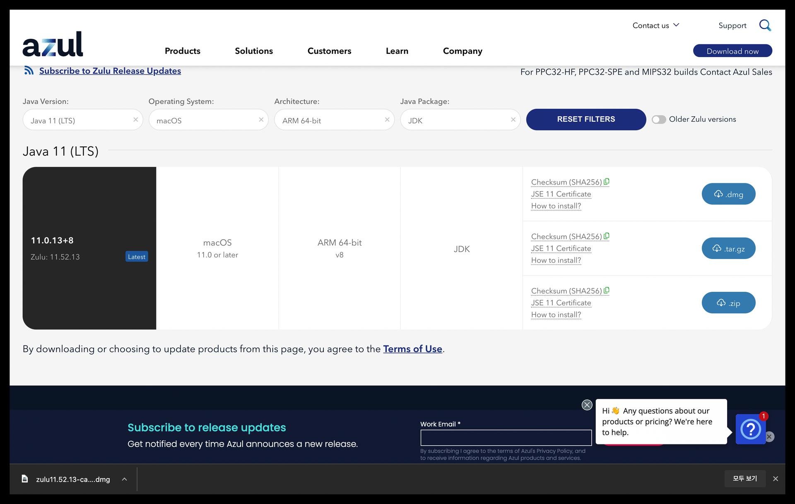795x504 pixels.
Task: Clear the Java 11 (LTS) version filter
Action: tap(135, 120)
